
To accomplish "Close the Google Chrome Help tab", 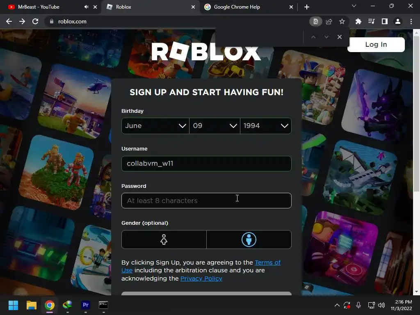I will click(x=291, y=7).
